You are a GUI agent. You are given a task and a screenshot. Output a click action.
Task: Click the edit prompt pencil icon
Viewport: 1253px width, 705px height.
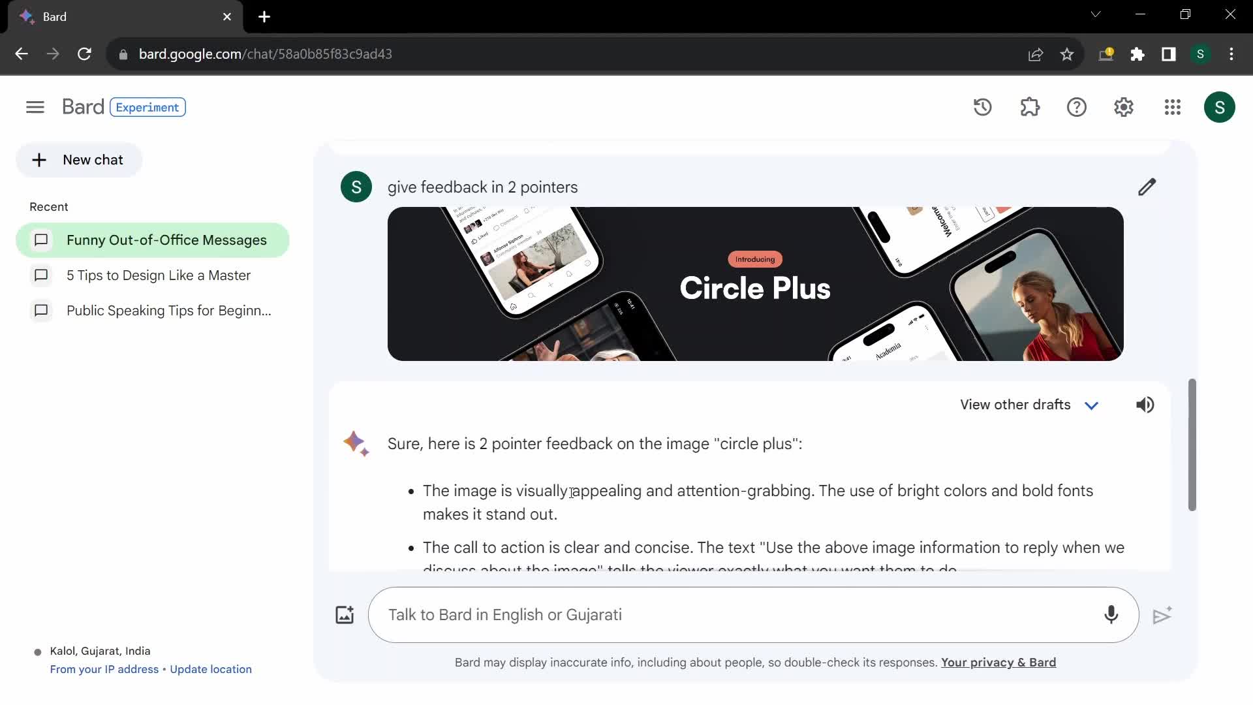pyautogui.click(x=1146, y=187)
